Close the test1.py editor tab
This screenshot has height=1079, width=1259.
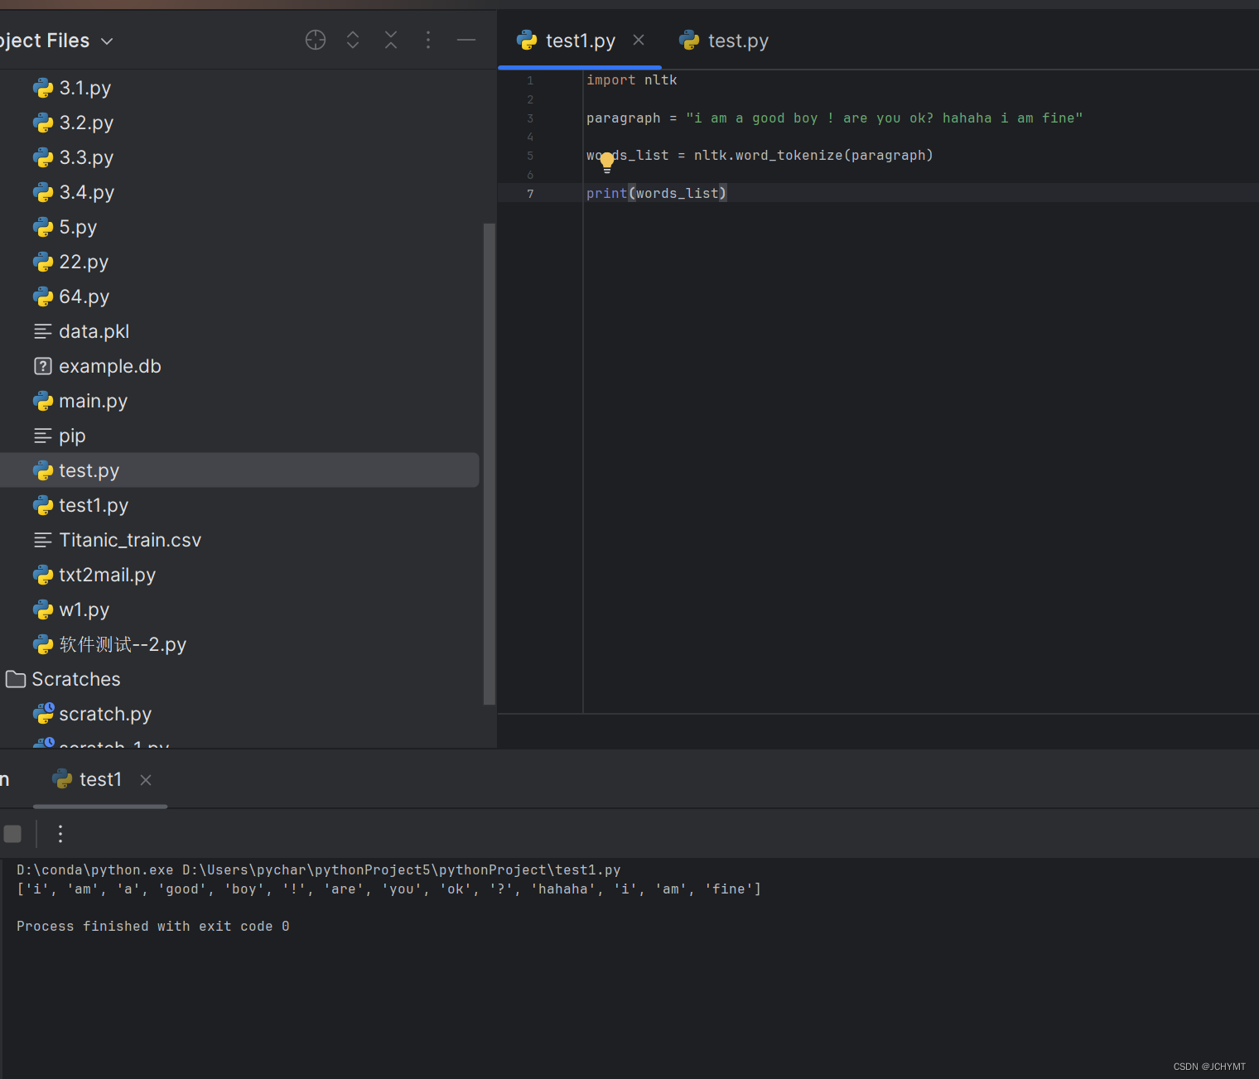click(639, 39)
